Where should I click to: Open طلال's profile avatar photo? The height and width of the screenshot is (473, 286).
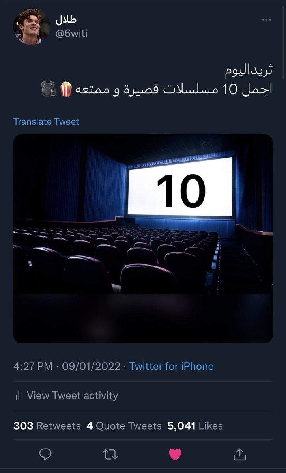[x=32, y=26]
